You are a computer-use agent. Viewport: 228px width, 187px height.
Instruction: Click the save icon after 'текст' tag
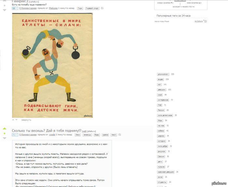click(120, 135)
